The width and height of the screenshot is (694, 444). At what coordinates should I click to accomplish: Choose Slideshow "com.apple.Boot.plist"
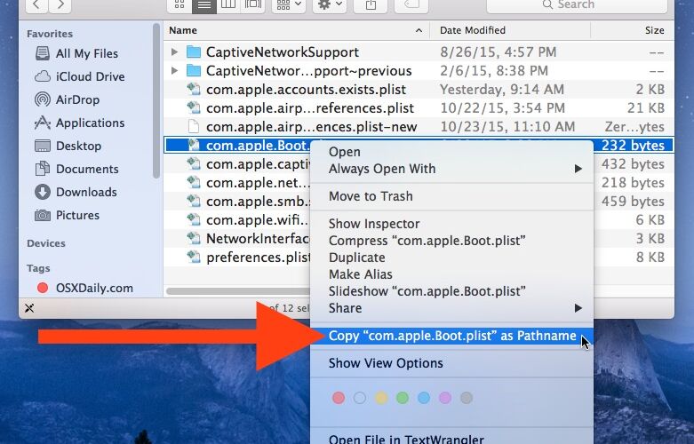(x=451, y=291)
